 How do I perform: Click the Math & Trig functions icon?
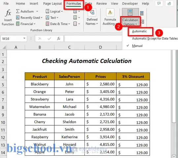pyautogui.click(x=75, y=17)
